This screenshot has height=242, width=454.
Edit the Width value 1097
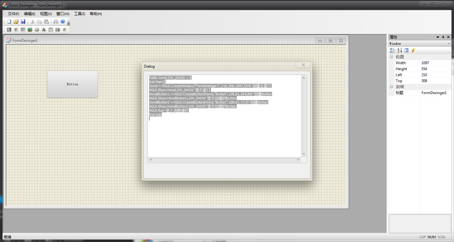tap(436, 63)
